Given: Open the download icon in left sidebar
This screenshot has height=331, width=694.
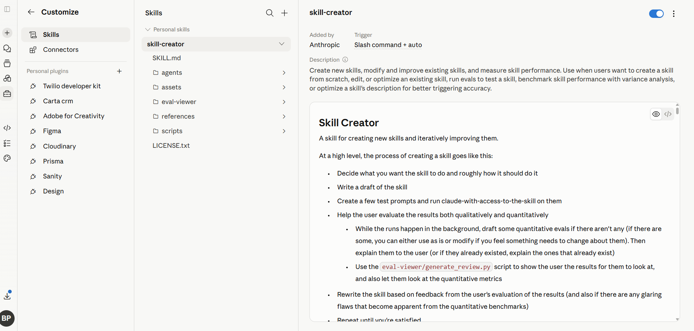Looking at the screenshot, I should (x=7, y=295).
